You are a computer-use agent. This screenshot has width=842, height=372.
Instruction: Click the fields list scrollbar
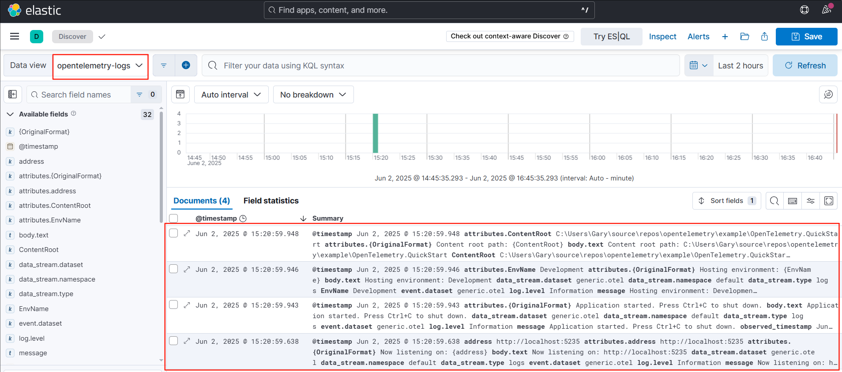[x=161, y=167]
